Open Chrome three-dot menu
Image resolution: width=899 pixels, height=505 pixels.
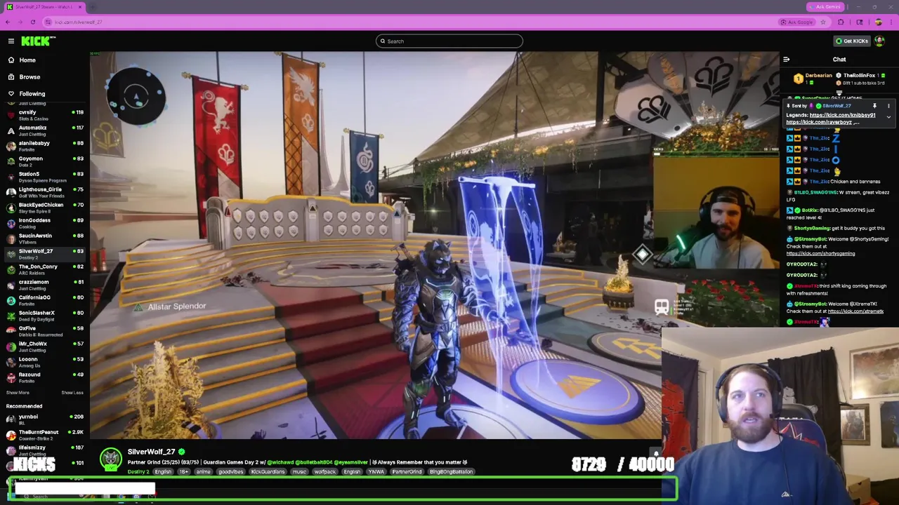pyautogui.click(x=891, y=22)
